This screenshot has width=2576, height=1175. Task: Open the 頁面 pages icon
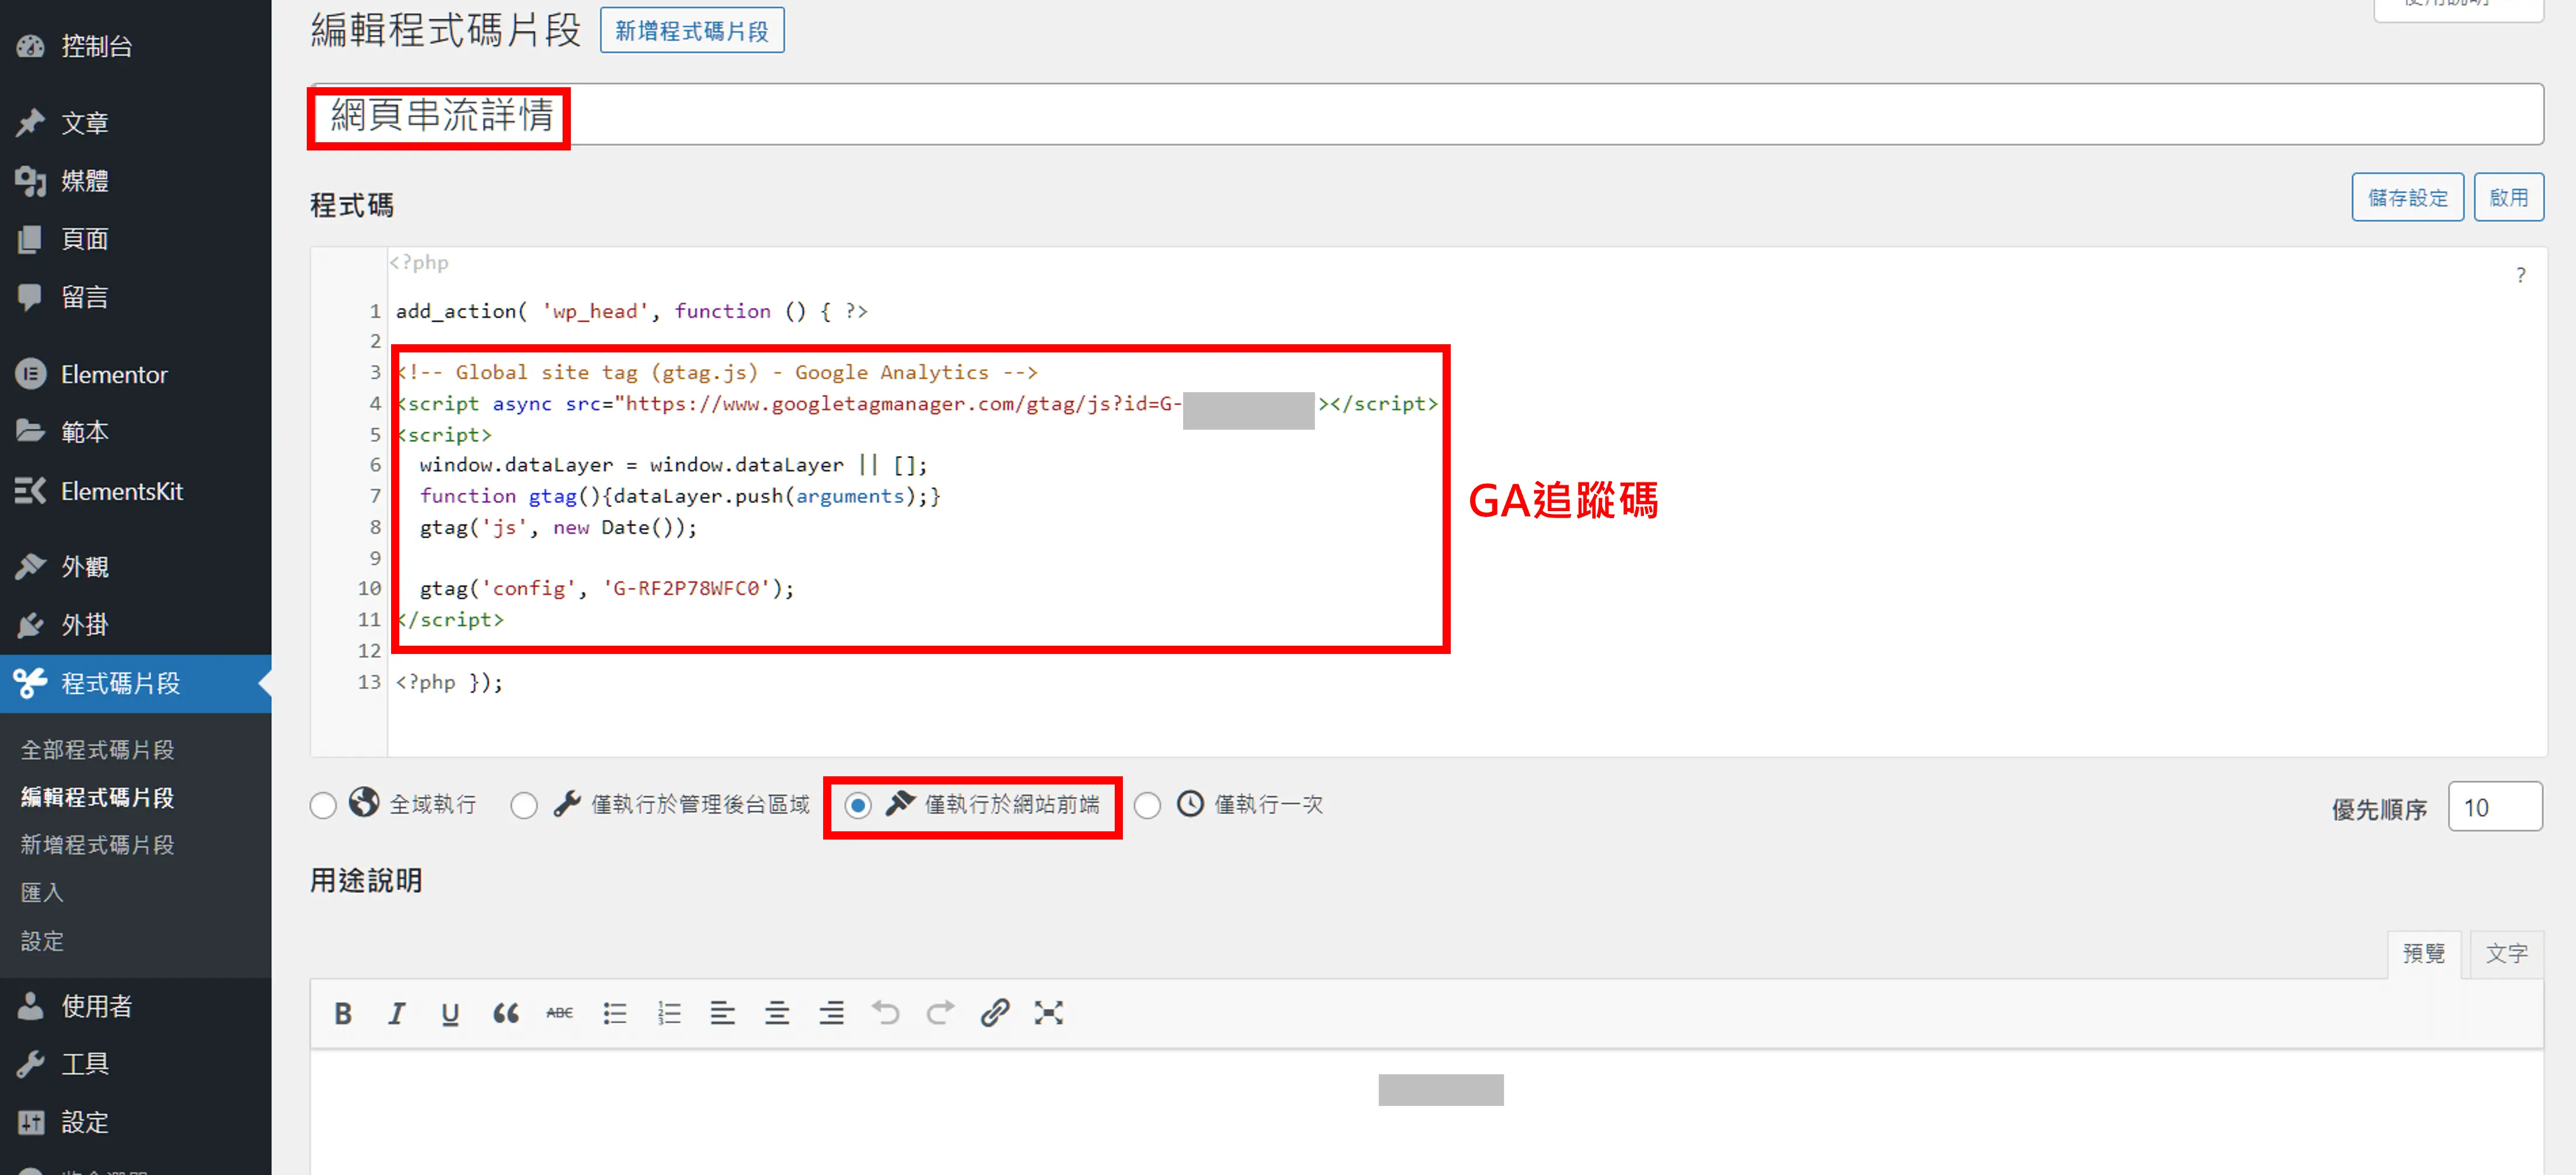point(31,239)
